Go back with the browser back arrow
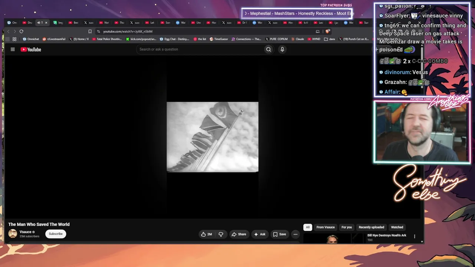The width and height of the screenshot is (475, 267). (x=8, y=32)
